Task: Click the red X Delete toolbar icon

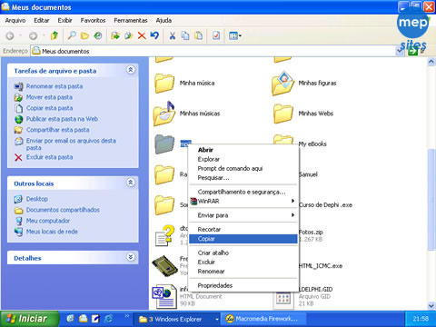Action: tap(142, 35)
